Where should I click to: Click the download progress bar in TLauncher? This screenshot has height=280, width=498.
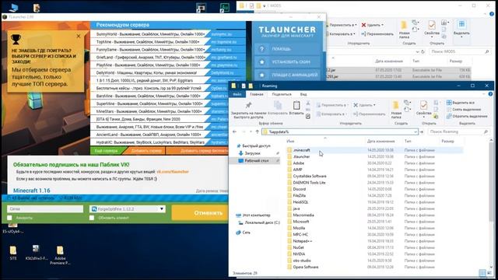pos(114,198)
